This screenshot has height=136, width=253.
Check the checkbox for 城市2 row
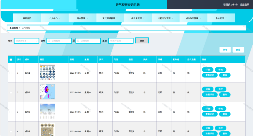[x=11, y=92]
